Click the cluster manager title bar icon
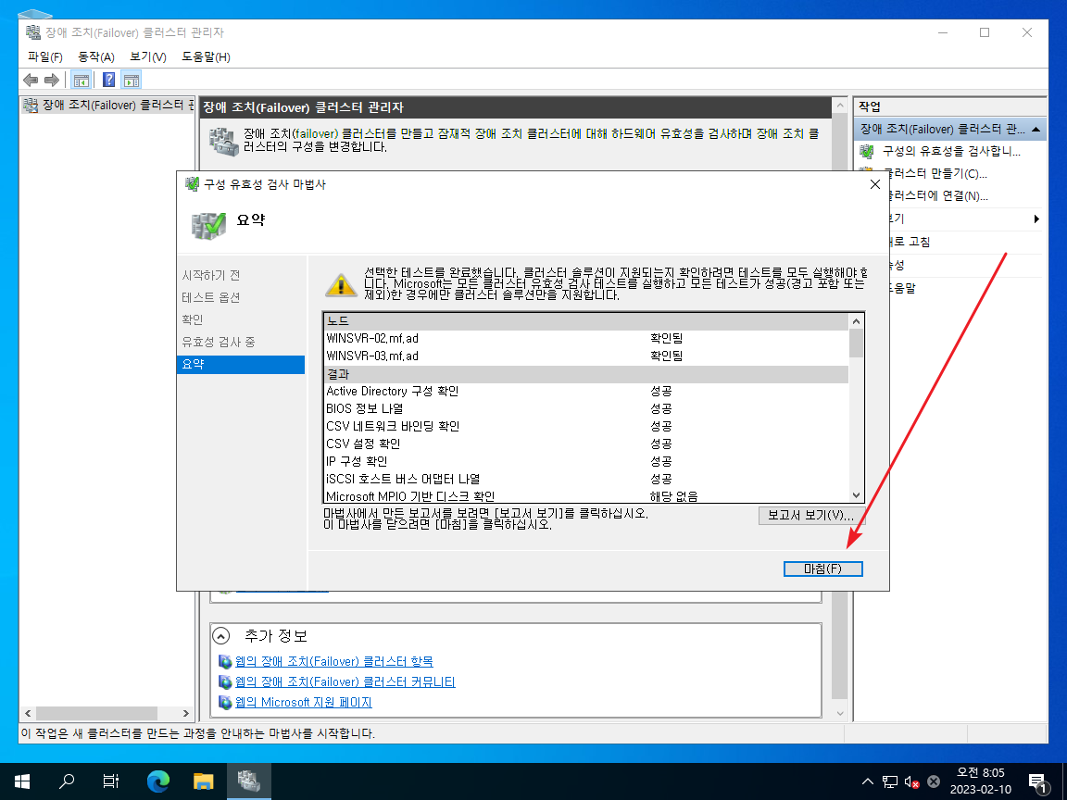The height and width of the screenshot is (800, 1067). pos(33,32)
